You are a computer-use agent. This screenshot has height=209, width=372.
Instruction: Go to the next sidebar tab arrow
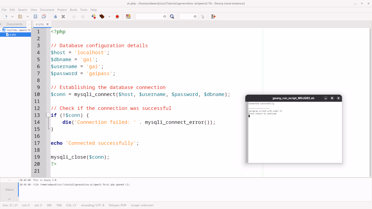click(29, 24)
